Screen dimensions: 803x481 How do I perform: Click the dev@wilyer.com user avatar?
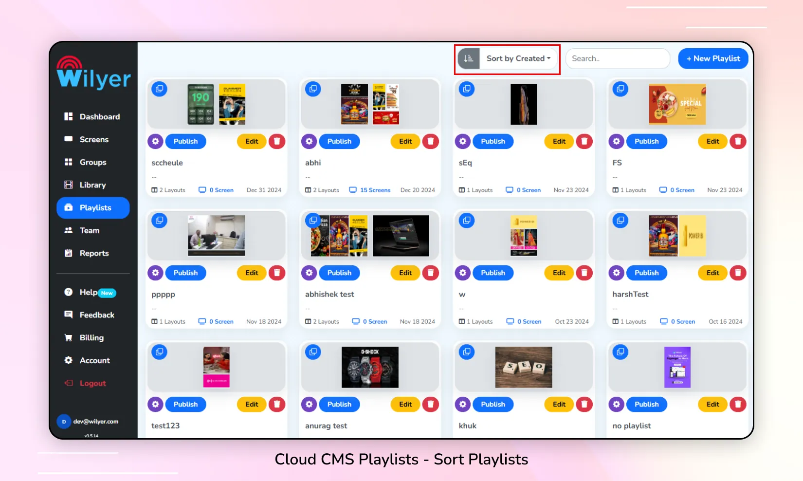(x=64, y=422)
